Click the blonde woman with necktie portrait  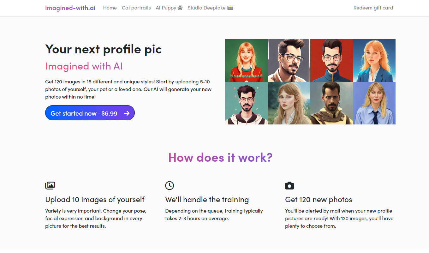[x=374, y=103]
